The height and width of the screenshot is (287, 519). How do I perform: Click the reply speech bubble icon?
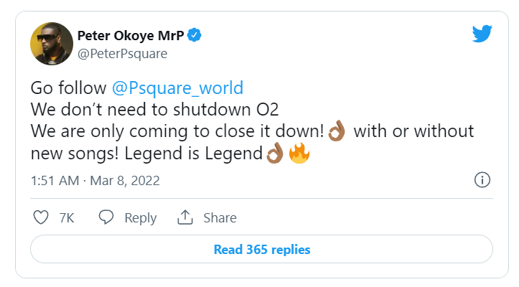[x=106, y=217]
